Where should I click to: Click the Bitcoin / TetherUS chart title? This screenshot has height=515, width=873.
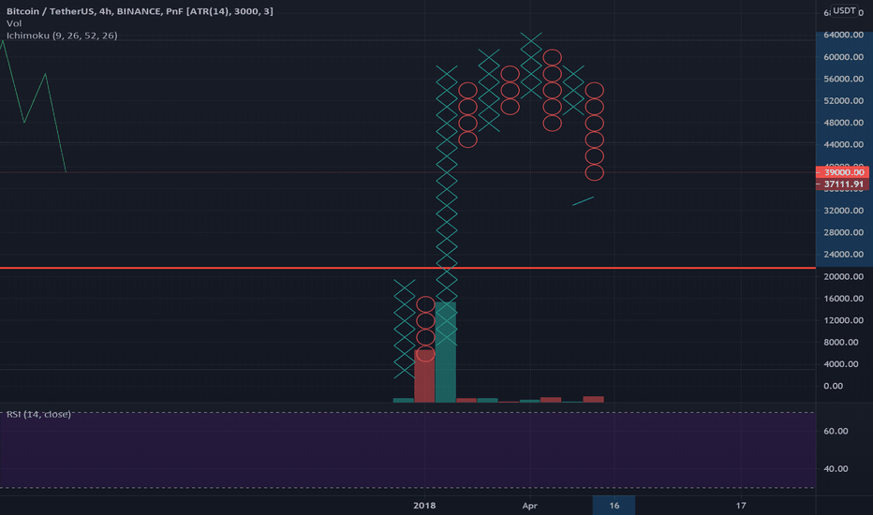(140, 11)
